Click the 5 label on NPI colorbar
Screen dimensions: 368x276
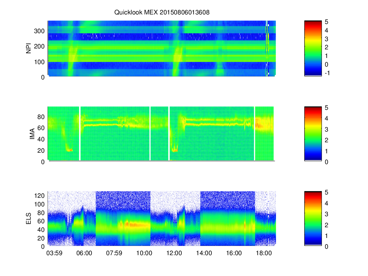327,22
